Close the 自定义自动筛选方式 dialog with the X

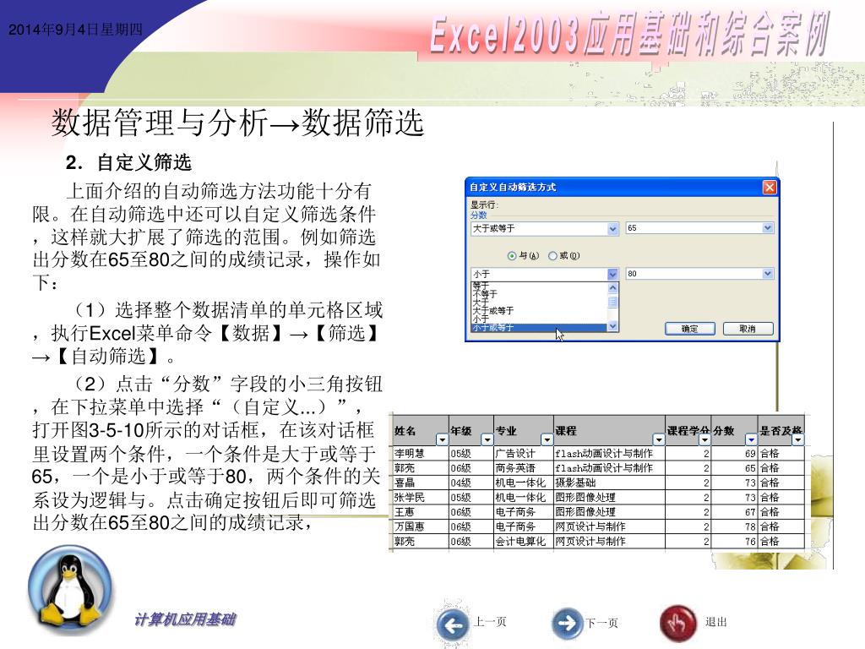(x=769, y=187)
